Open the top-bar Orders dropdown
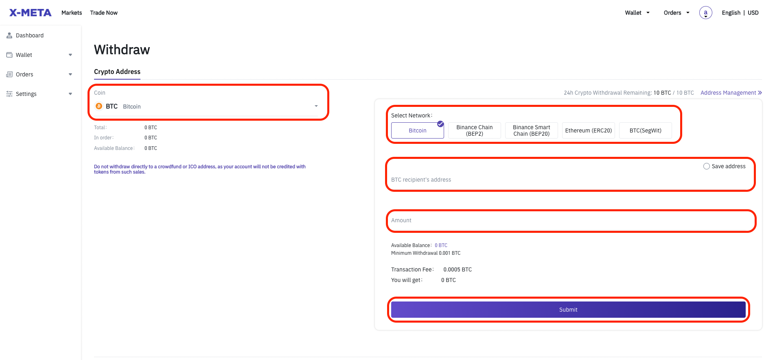 (676, 13)
